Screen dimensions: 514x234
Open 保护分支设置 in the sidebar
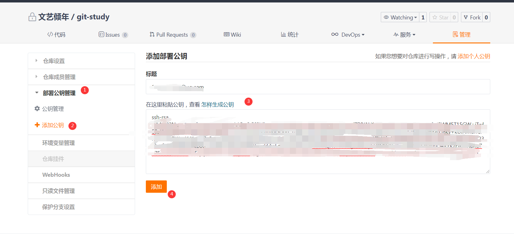(81, 207)
